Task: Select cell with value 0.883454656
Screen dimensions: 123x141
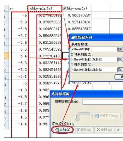Action: point(45,70)
